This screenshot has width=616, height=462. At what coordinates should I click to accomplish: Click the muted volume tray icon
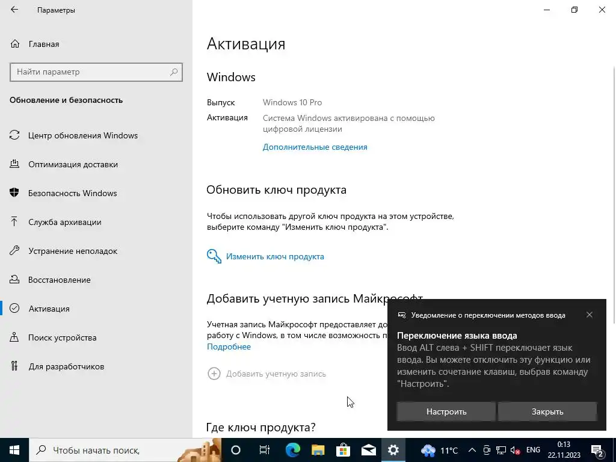515,451
